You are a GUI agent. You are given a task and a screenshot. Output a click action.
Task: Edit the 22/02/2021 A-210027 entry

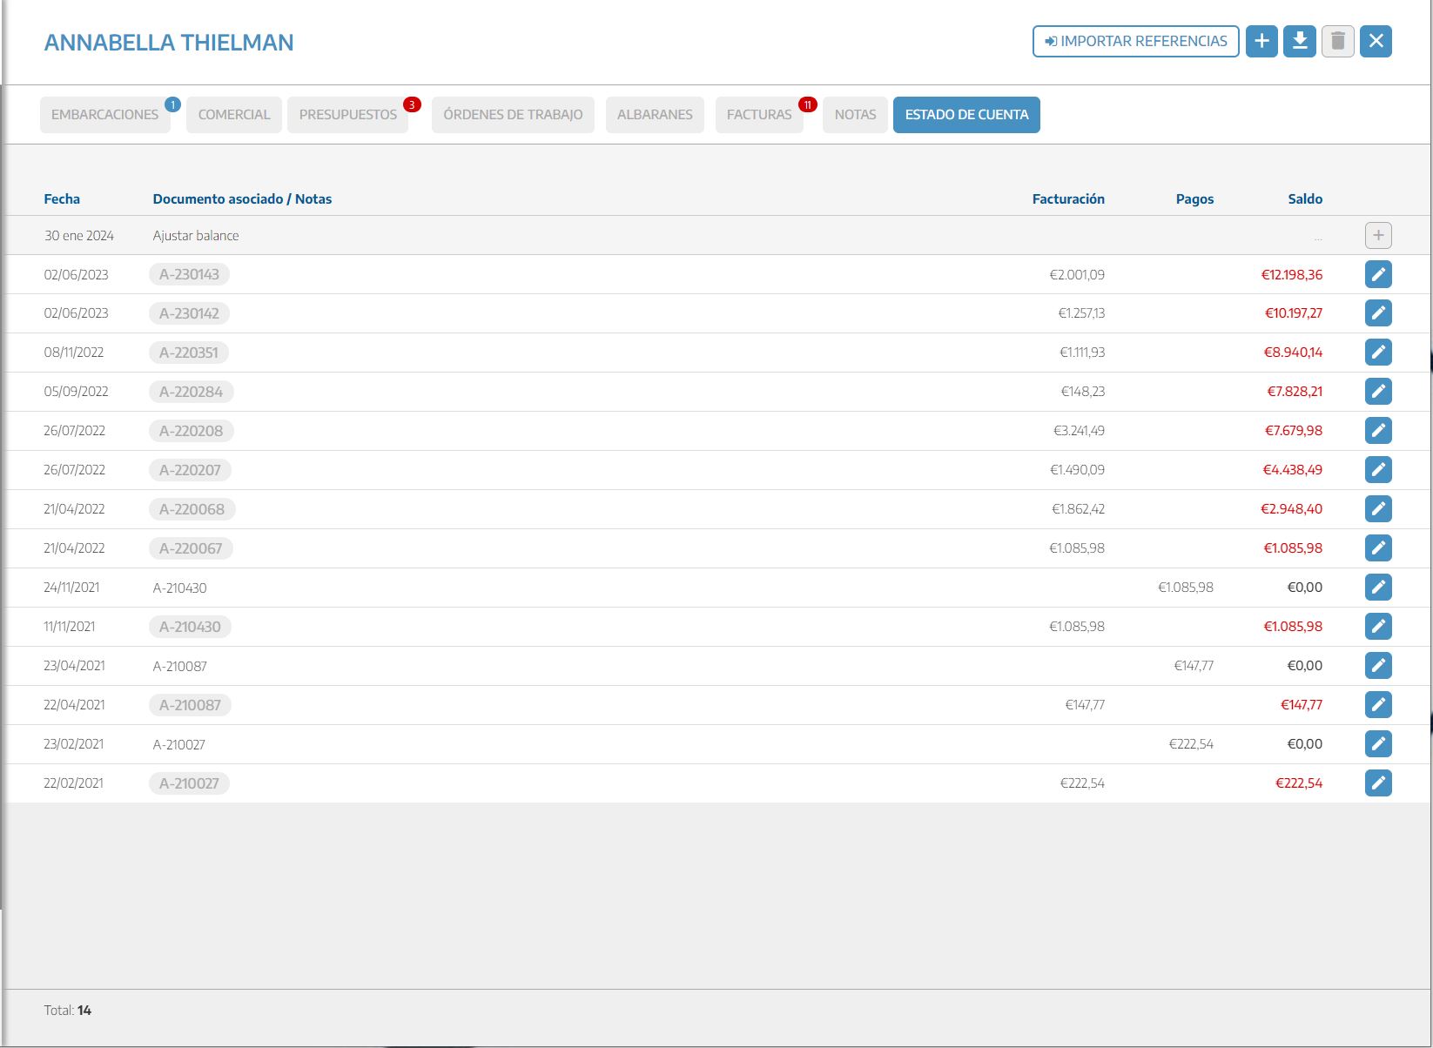[1378, 783]
